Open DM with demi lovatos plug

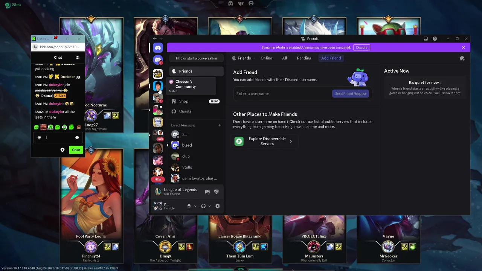click(196, 178)
